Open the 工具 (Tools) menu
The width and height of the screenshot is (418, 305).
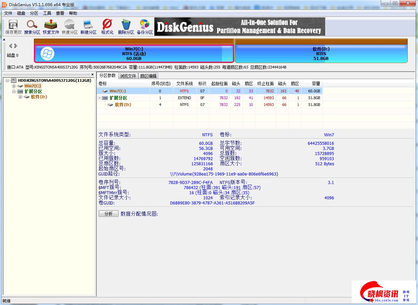(47, 13)
